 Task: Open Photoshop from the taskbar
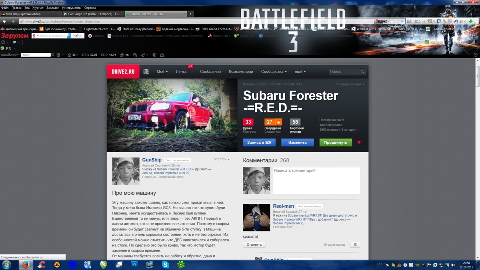[134, 265]
